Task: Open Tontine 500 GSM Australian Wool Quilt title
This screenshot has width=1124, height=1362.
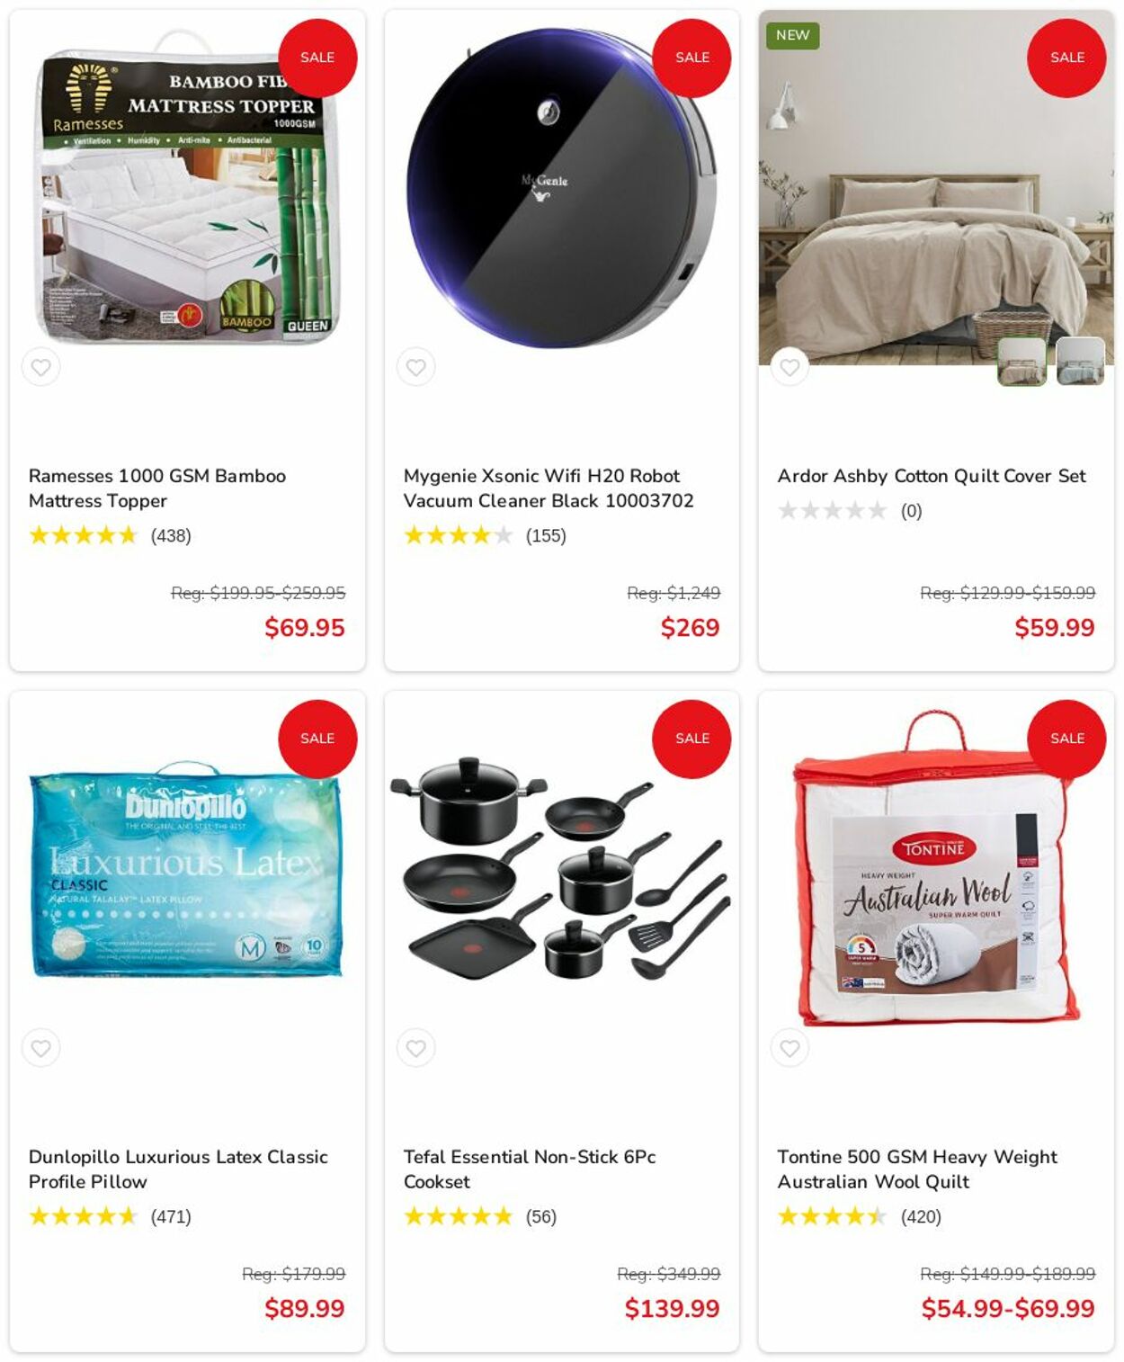Action: coord(917,1169)
